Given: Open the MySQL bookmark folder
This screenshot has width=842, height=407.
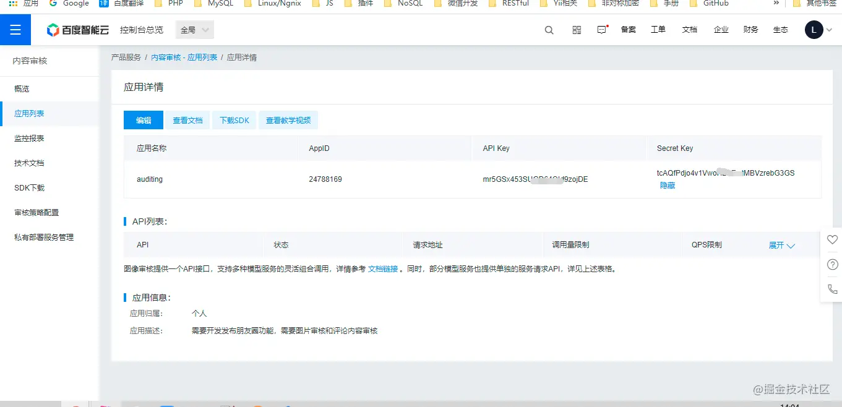Looking at the screenshot, I should (x=213, y=3).
